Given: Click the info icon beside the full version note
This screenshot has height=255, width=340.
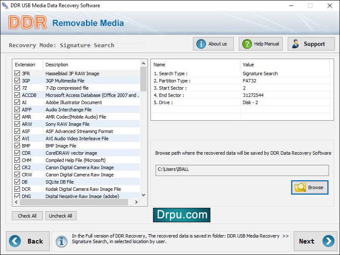Looking at the screenshot, I should (x=62, y=241).
